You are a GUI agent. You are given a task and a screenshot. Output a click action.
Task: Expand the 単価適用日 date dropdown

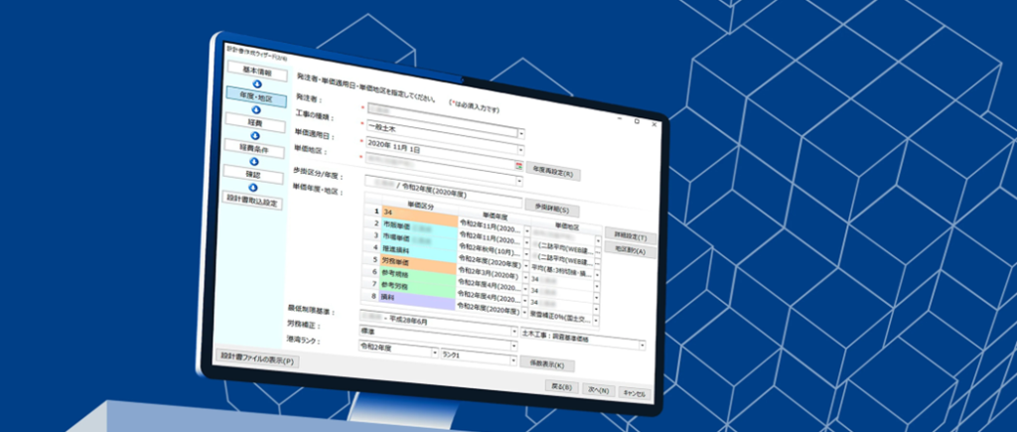(520, 149)
